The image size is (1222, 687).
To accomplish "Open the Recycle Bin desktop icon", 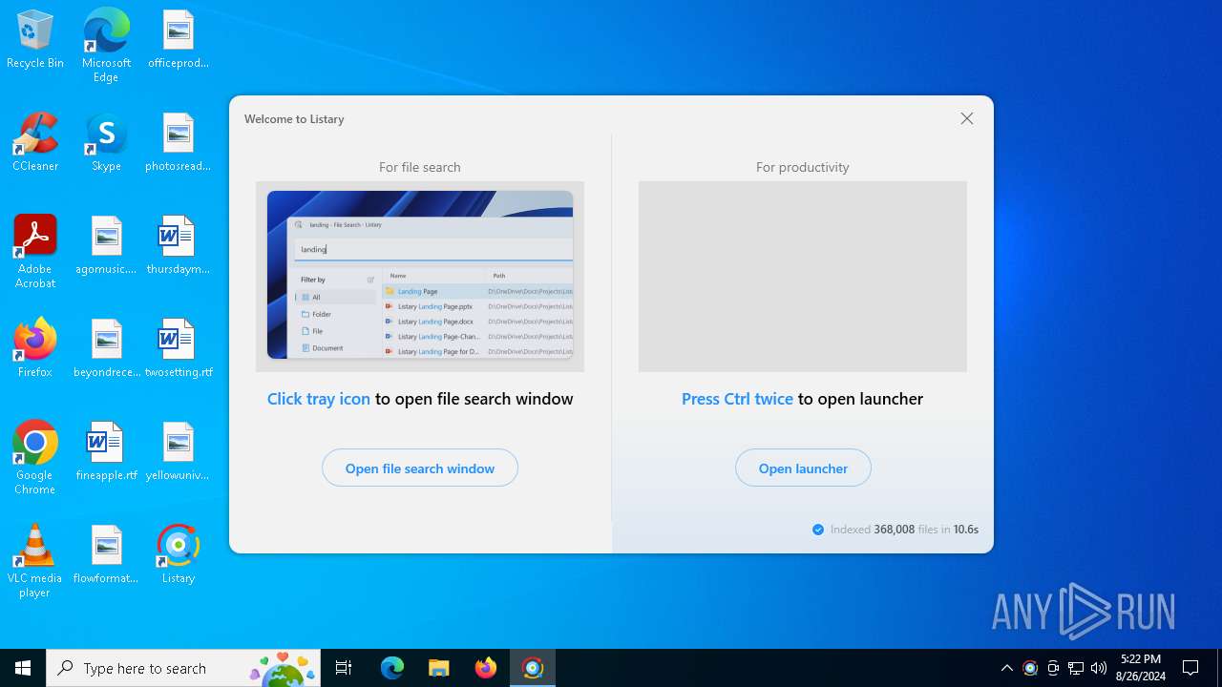I will pyautogui.click(x=35, y=39).
